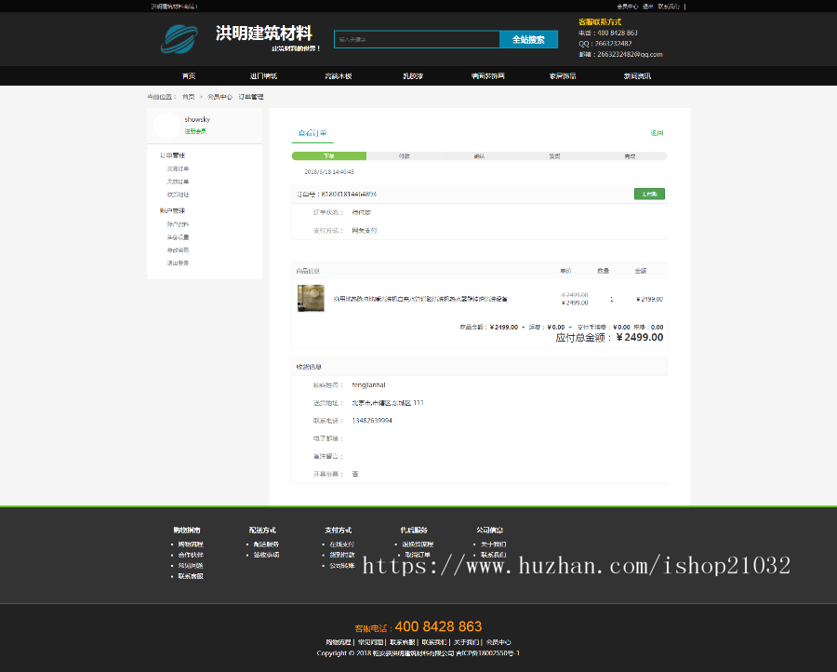The width and height of the screenshot is (837, 672).
Task: Click 会员中心 in bottom copyright links
Action: (x=498, y=642)
